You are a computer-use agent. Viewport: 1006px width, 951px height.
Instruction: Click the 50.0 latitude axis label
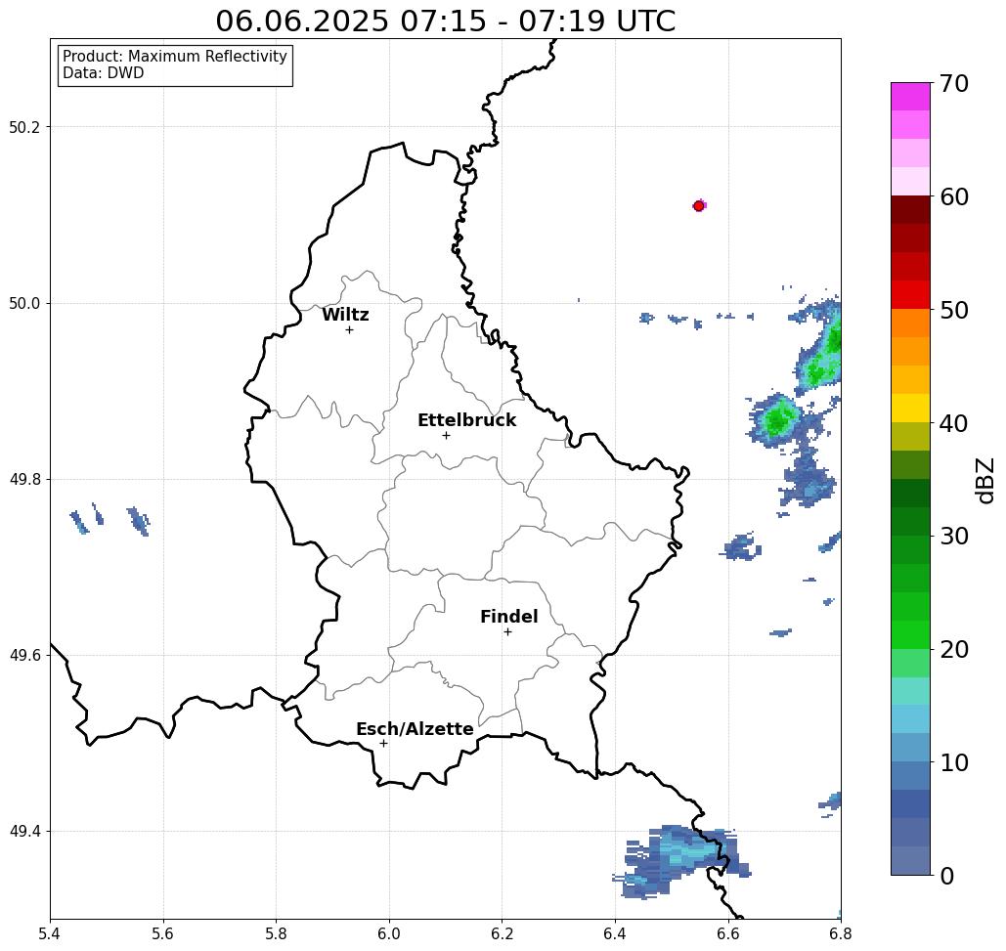[24, 303]
